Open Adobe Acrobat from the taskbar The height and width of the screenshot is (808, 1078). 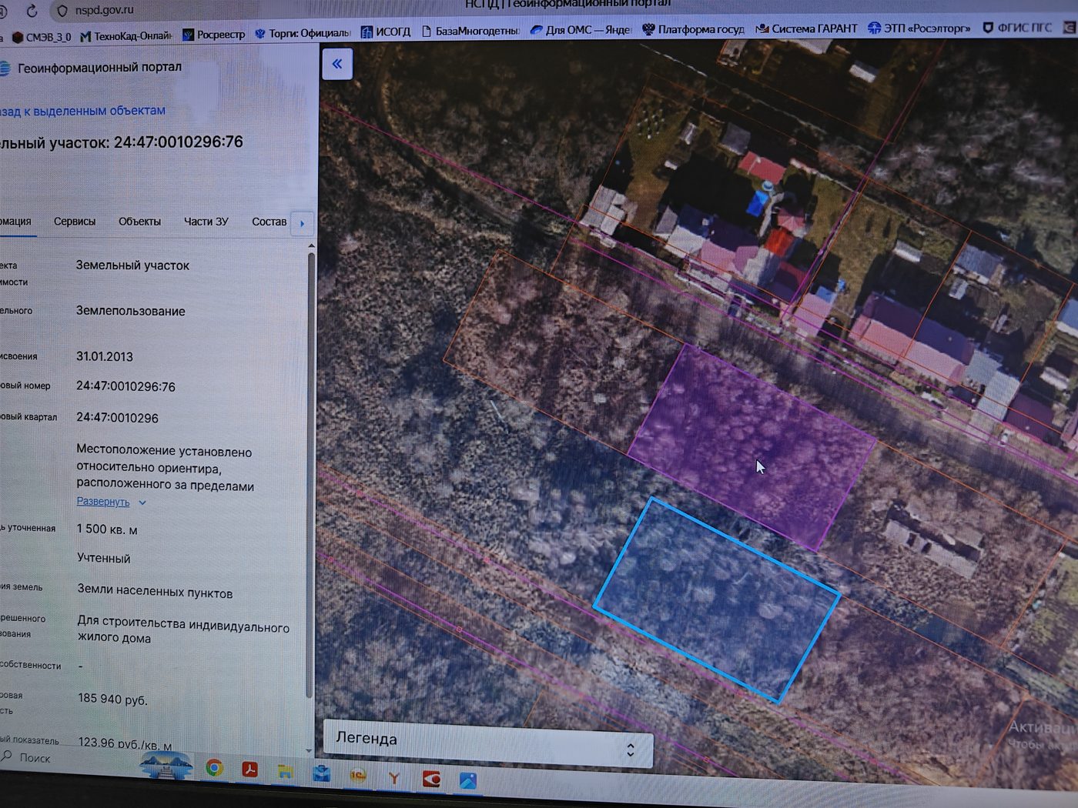(x=250, y=769)
